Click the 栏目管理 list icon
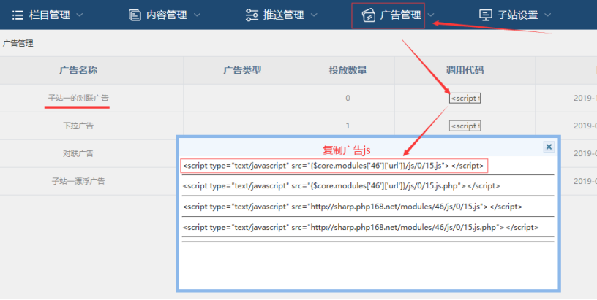This screenshot has width=597, height=300. (x=18, y=15)
